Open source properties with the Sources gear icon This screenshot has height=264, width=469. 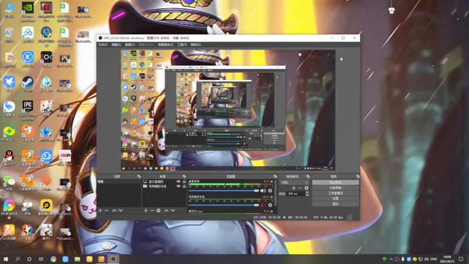(158, 211)
